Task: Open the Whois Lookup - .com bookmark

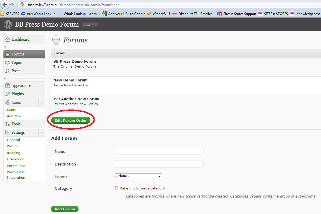Action: click(x=79, y=14)
